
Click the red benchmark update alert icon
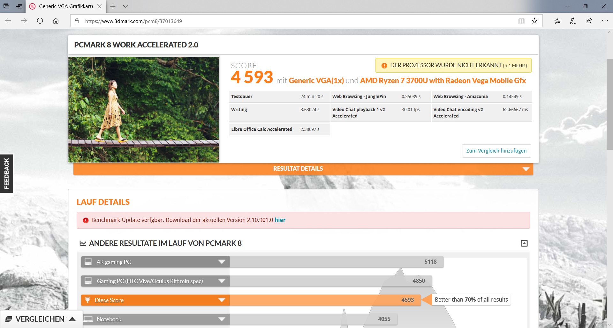[86, 220]
